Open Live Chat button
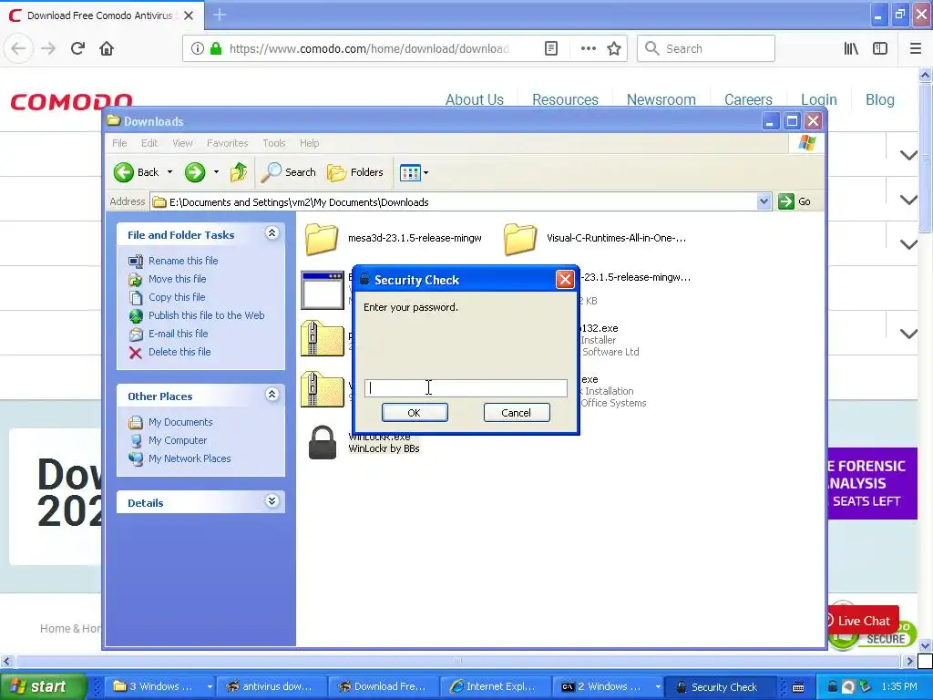 (864, 621)
